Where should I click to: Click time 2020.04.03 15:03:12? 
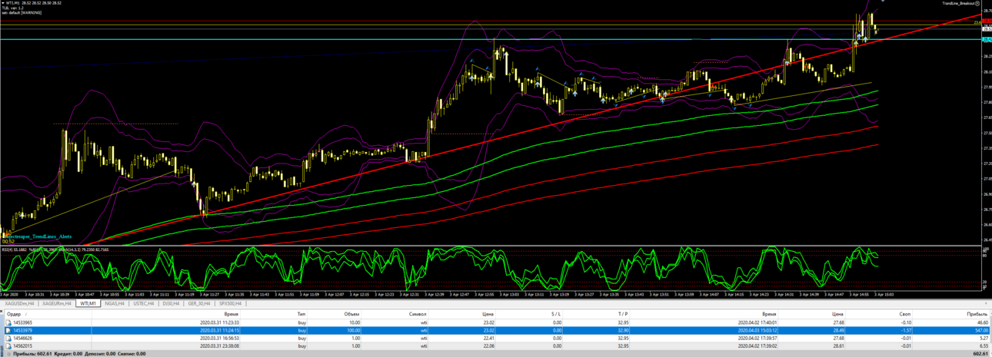tap(757, 331)
